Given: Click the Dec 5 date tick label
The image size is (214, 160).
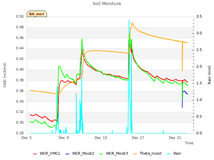Looking at the screenshot, I should coord(26,138).
